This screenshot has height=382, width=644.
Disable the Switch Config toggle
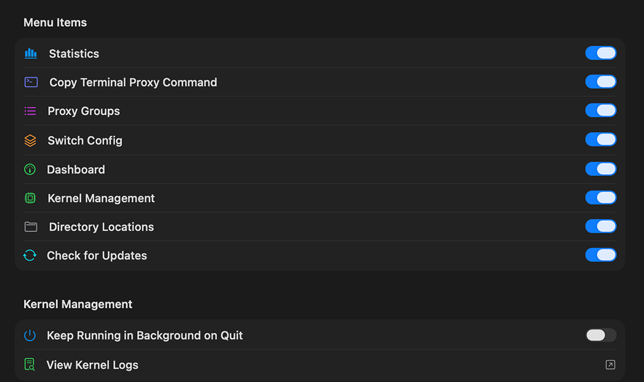[x=600, y=140]
